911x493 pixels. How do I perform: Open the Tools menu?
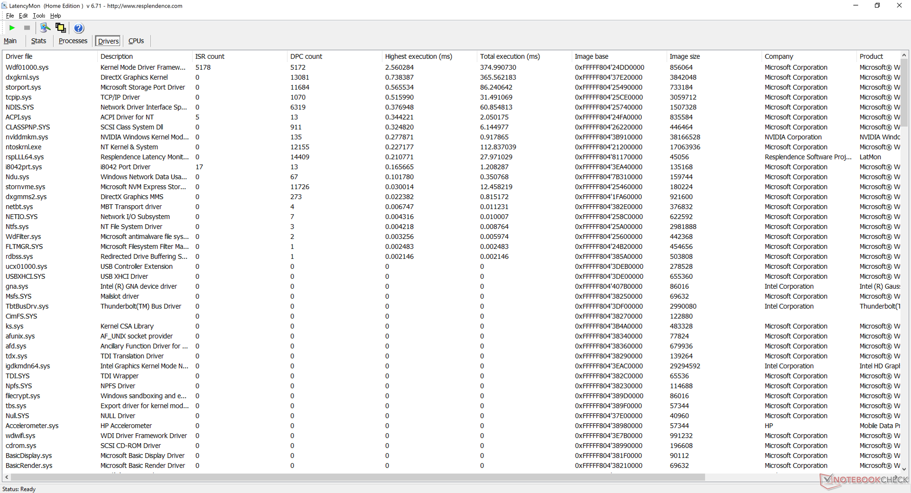coord(39,16)
